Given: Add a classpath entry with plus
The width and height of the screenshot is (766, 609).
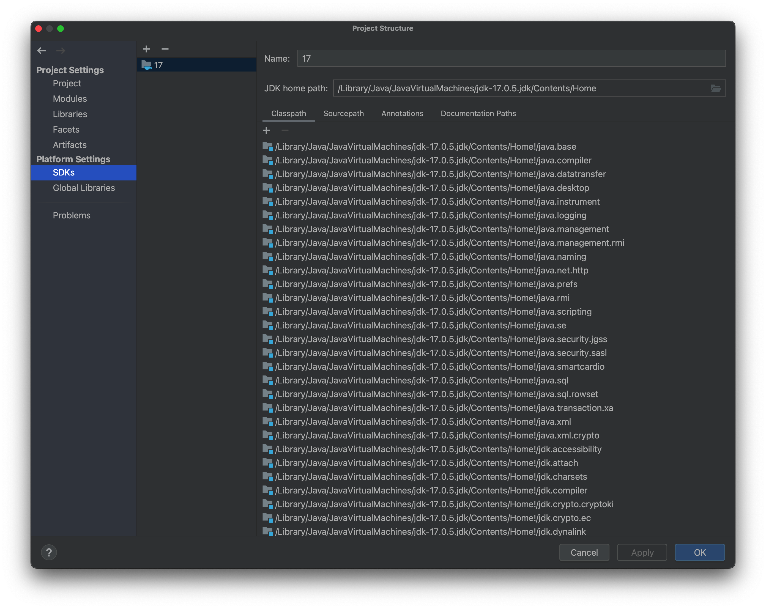Looking at the screenshot, I should [266, 131].
